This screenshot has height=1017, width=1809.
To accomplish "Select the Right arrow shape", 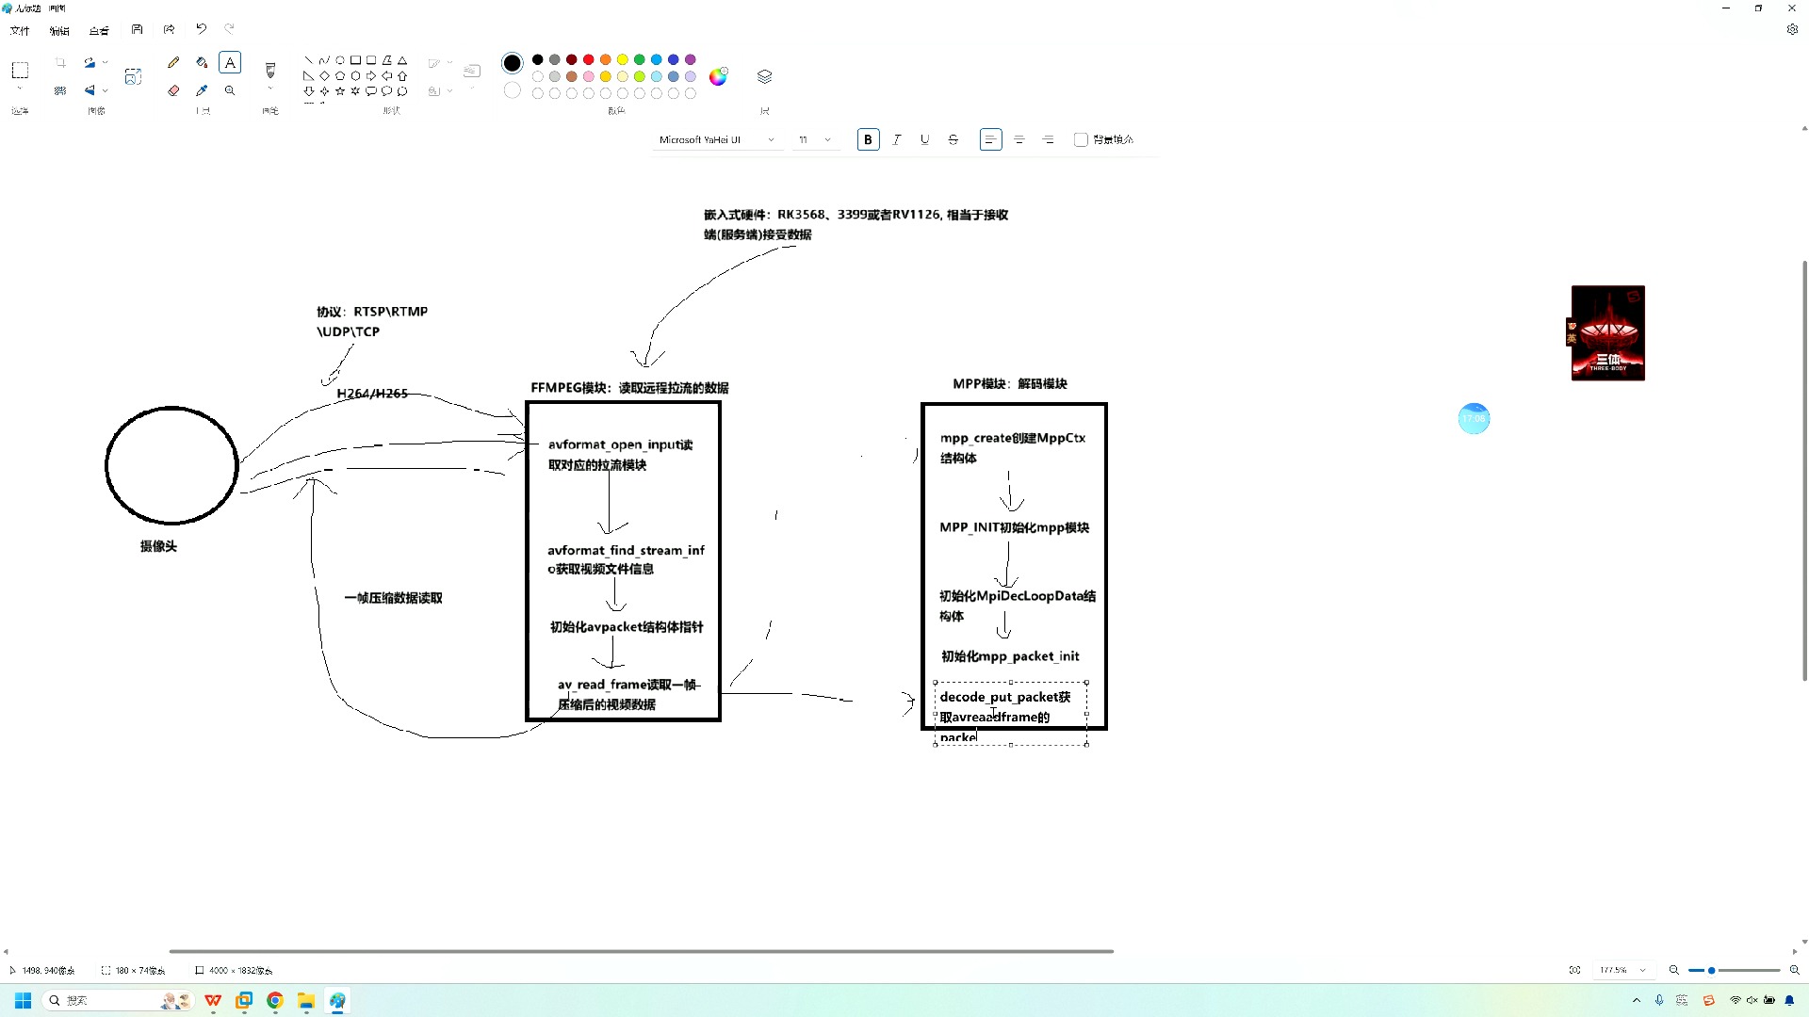I will (x=371, y=75).
